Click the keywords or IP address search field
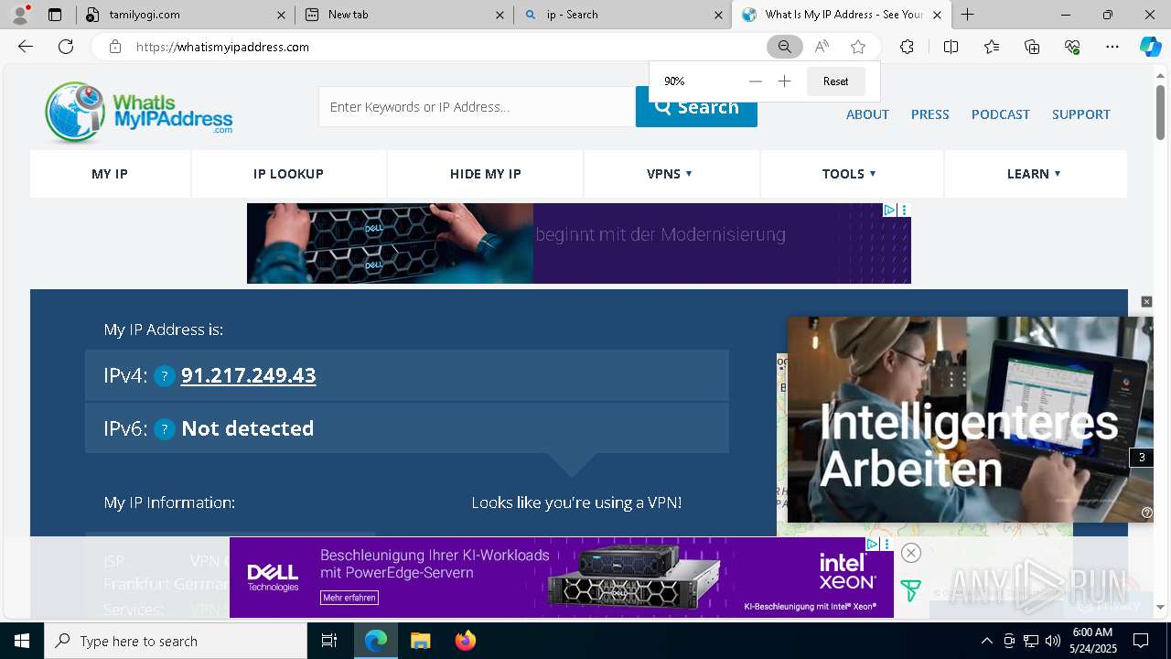This screenshot has height=659, width=1171. coord(477,107)
